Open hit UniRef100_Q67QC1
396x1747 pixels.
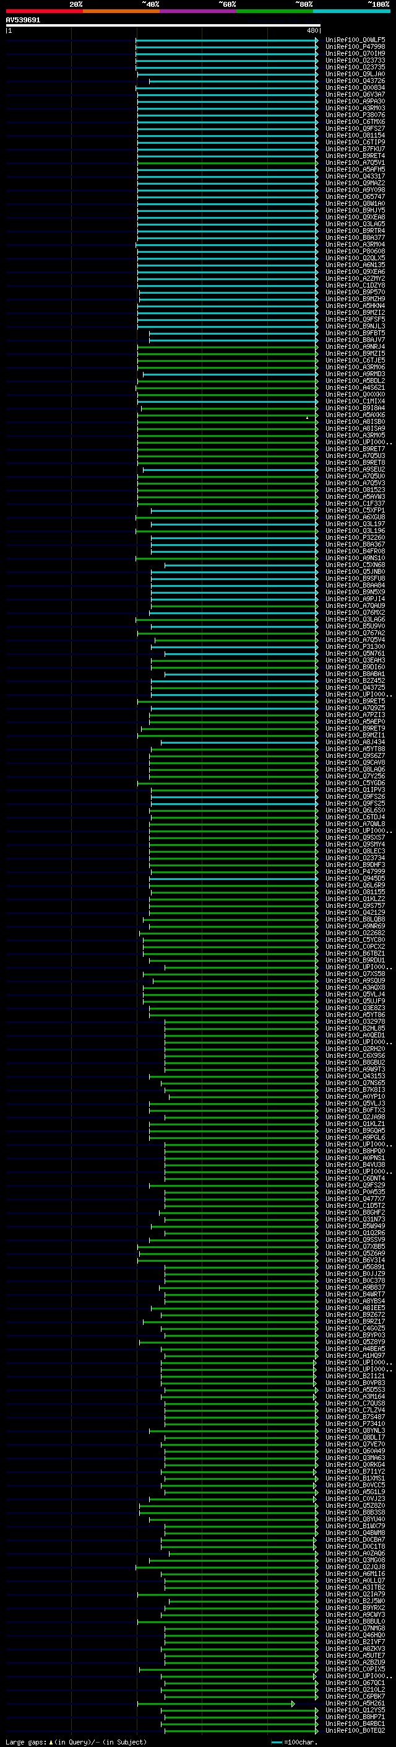[x=355, y=1683]
